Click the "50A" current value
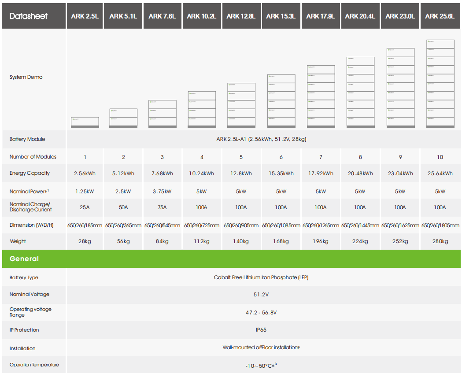Image resolution: width=462 pixels, height=373 pixels. [123, 207]
